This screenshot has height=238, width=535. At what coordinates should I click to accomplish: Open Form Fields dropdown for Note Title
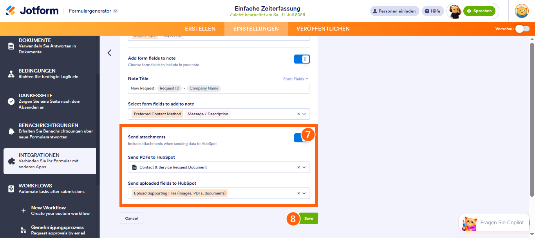296,79
